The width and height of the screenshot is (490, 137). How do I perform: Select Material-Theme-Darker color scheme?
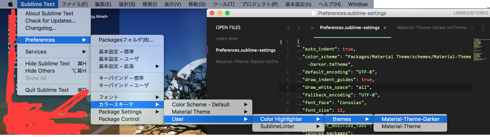(x=410, y=119)
